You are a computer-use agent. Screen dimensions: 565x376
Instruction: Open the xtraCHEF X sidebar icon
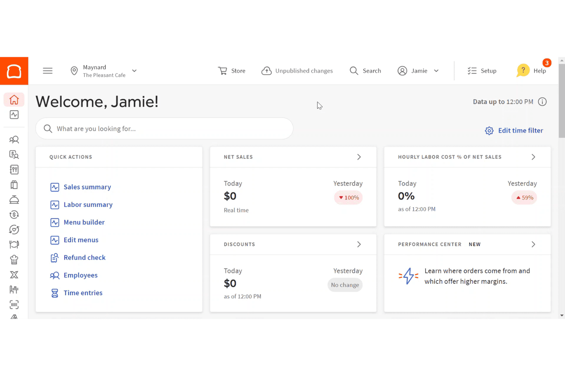pos(14,275)
